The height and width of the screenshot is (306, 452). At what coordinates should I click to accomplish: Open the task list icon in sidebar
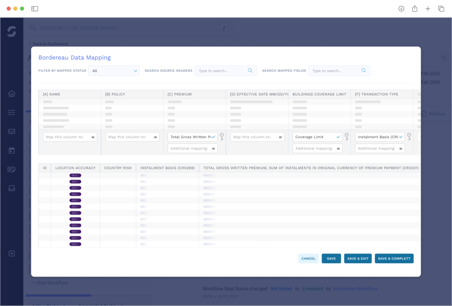tap(12, 113)
